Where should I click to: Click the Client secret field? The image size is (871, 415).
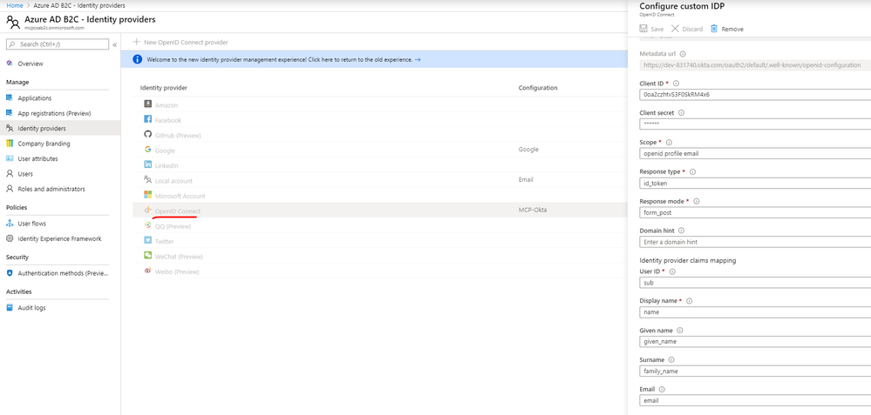(755, 124)
